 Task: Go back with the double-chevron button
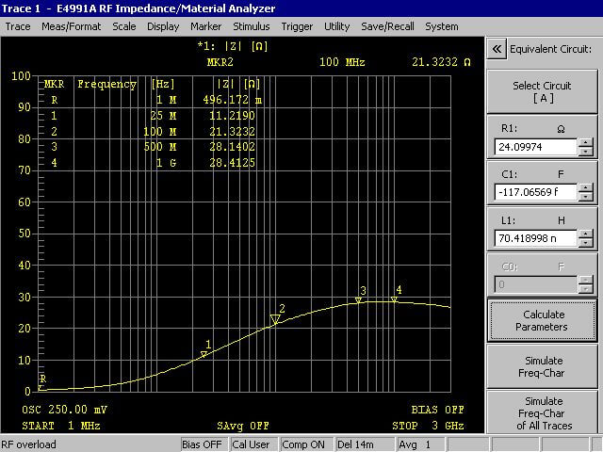point(497,49)
